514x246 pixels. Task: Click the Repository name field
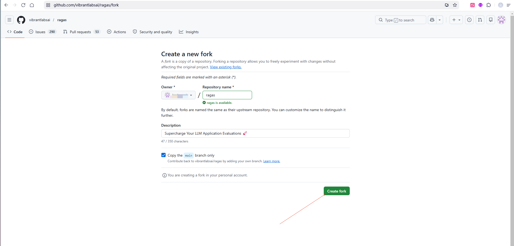click(227, 95)
